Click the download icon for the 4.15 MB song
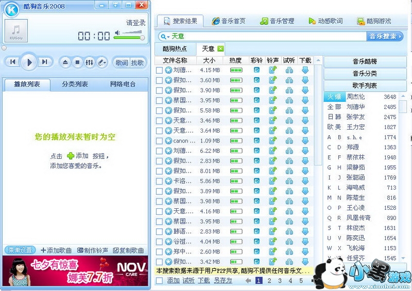This screenshot has height=291, width=412. coord(305,70)
